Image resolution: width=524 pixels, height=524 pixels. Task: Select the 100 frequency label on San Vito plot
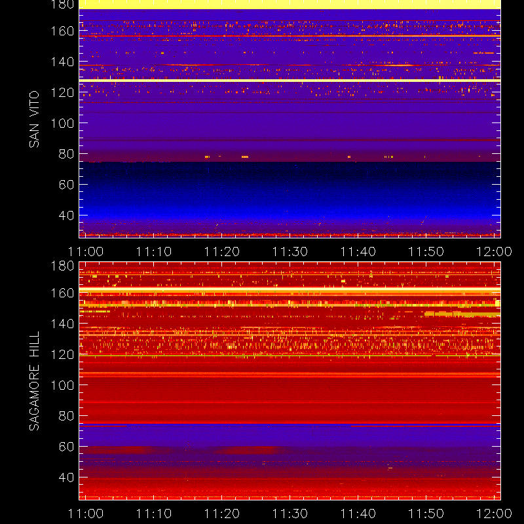[62, 123]
